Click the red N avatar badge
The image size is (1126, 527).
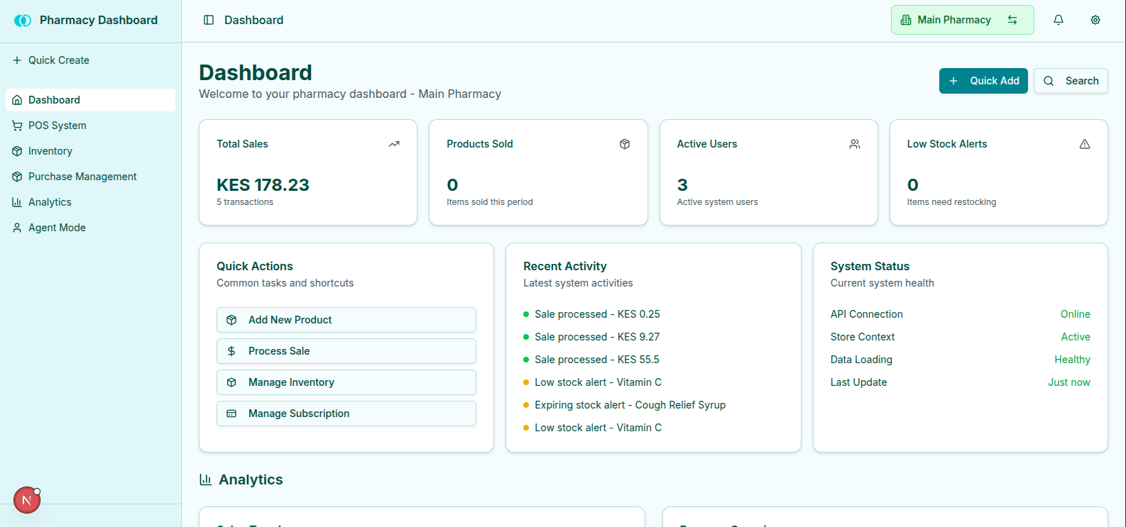pyautogui.click(x=27, y=500)
